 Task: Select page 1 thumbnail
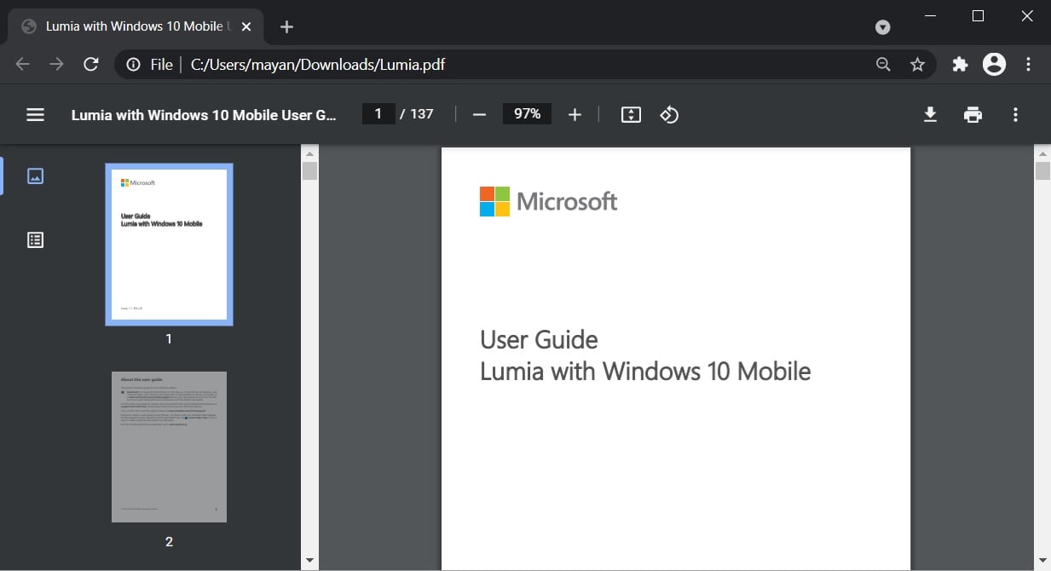[169, 245]
